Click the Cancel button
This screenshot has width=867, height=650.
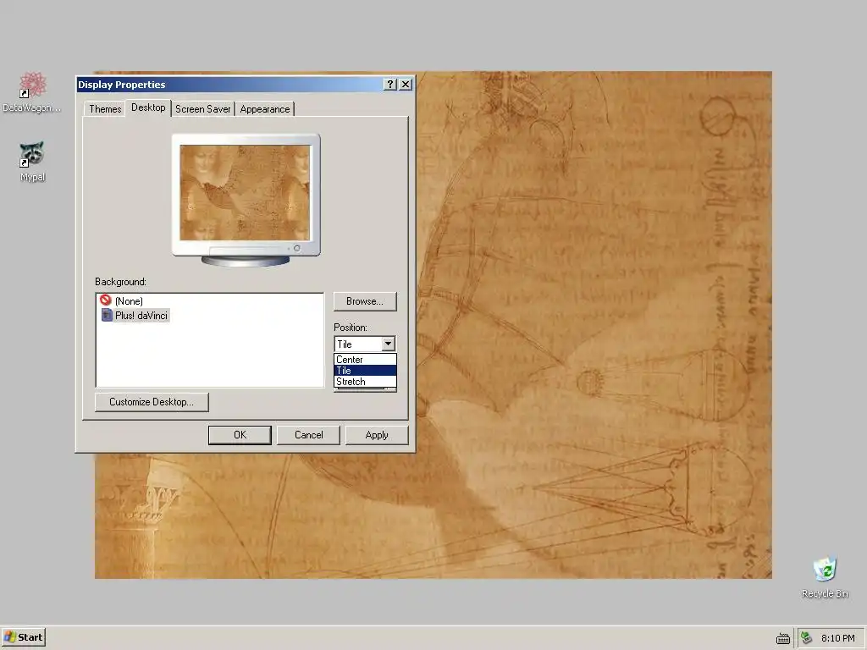point(308,435)
